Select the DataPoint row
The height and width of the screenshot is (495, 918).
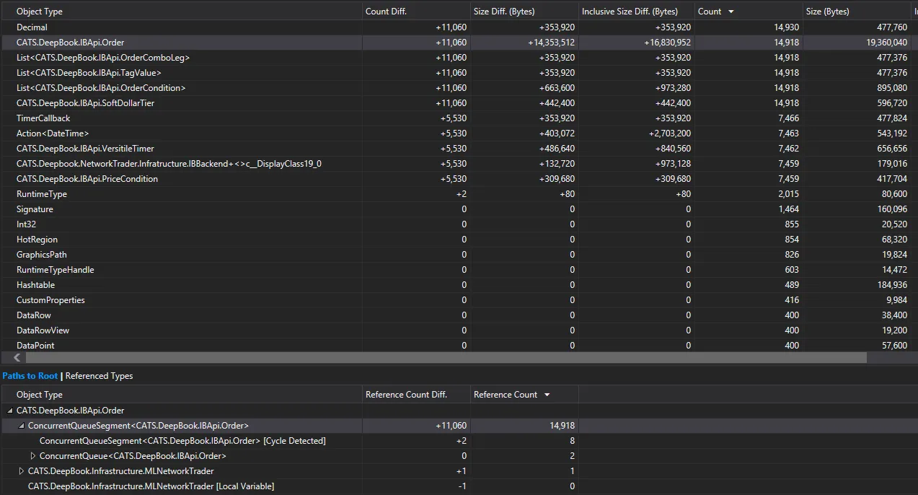tap(459, 346)
